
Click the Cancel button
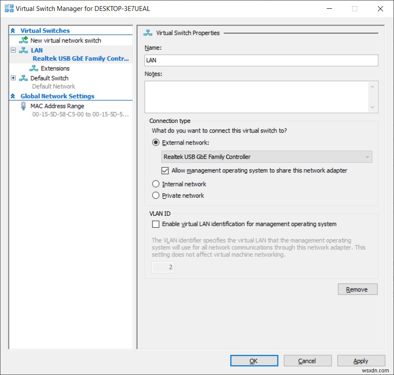[308, 361]
